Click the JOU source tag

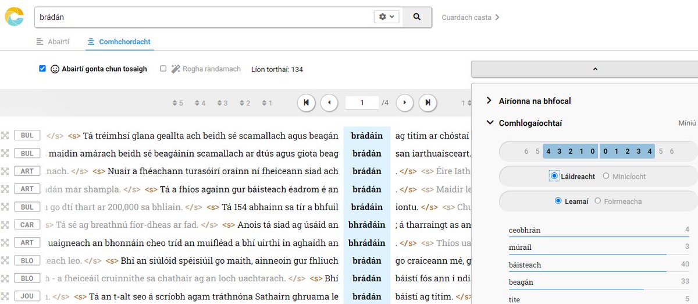(27, 296)
